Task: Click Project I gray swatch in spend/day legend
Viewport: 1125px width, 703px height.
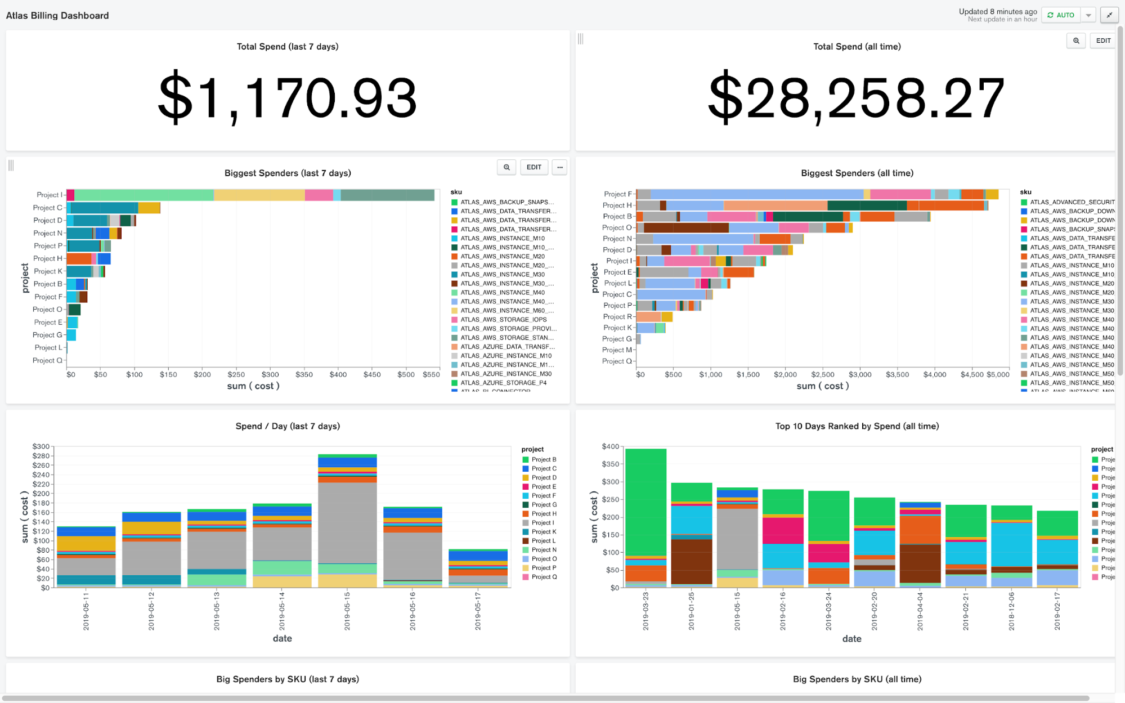Action: coord(526,523)
